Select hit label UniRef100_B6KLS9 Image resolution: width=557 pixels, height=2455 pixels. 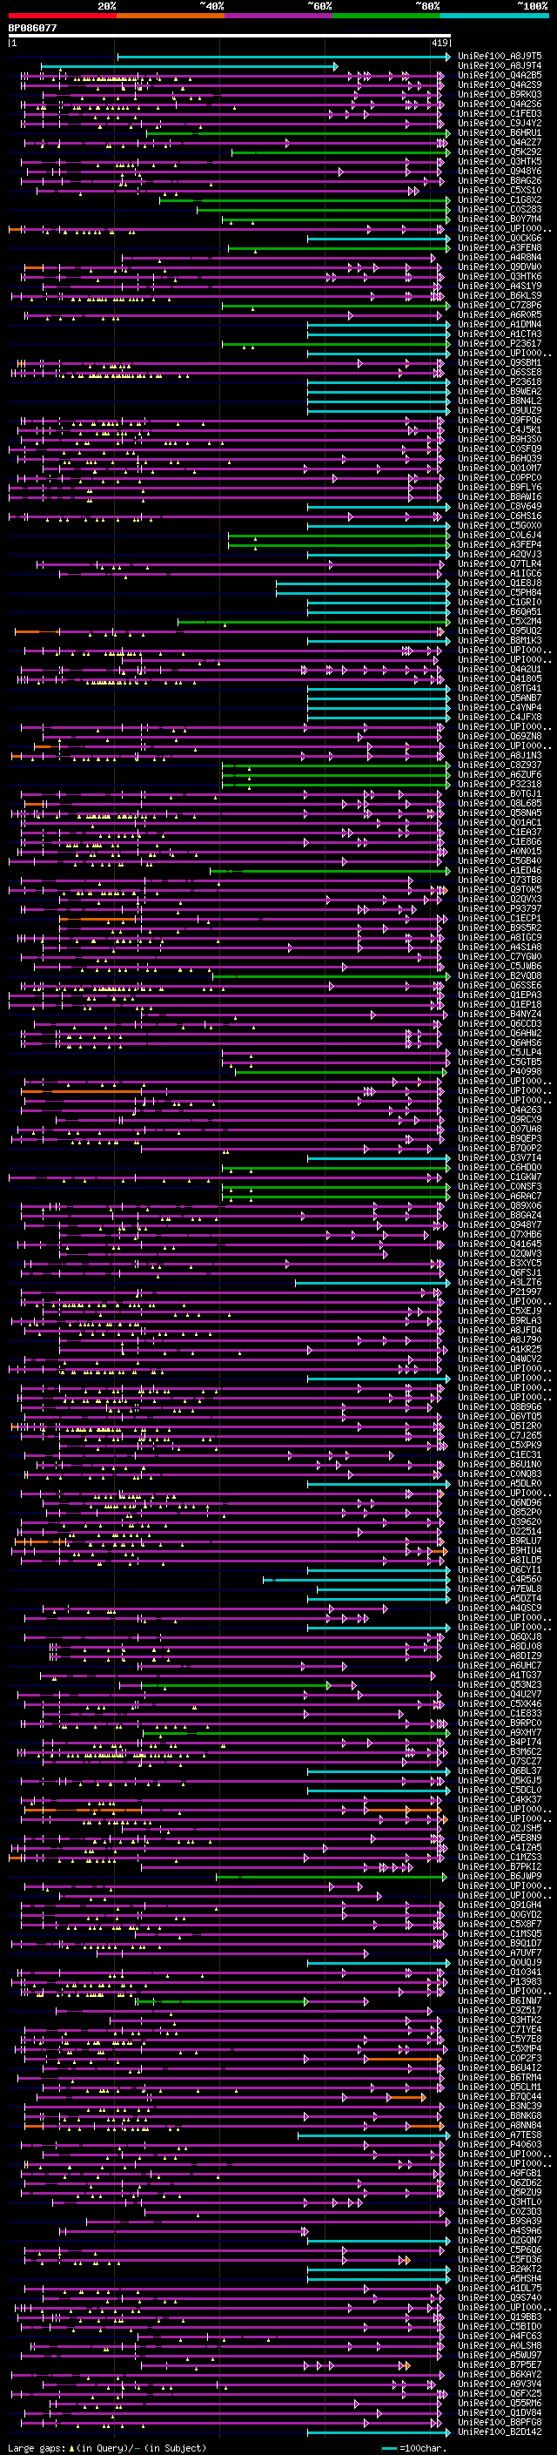[500, 295]
